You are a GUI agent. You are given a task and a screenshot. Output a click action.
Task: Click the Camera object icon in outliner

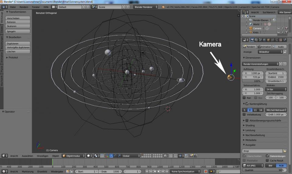tap(251, 28)
